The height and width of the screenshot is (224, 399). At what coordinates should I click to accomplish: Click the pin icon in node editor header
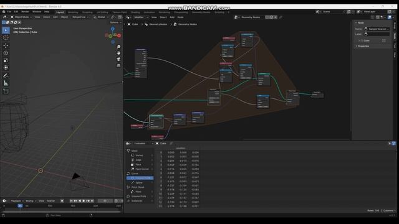pos(281,17)
